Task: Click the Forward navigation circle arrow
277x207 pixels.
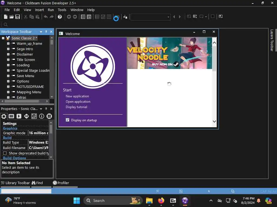Action: 75,17
